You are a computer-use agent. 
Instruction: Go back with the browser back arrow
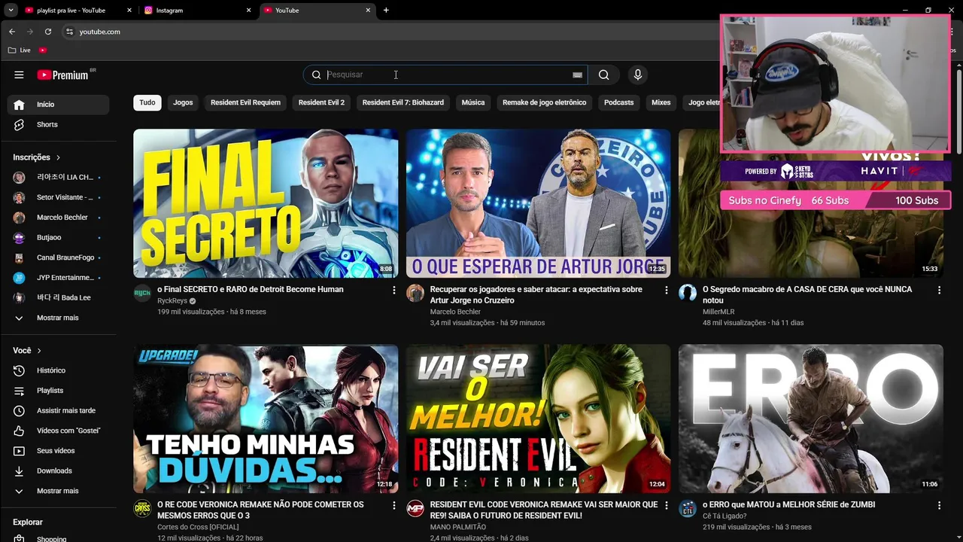pos(12,32)
